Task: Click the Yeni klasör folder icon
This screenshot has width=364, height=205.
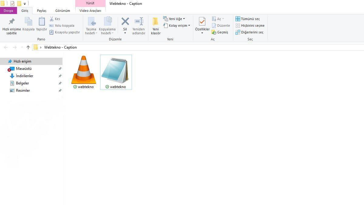Action: click(155, 22)
